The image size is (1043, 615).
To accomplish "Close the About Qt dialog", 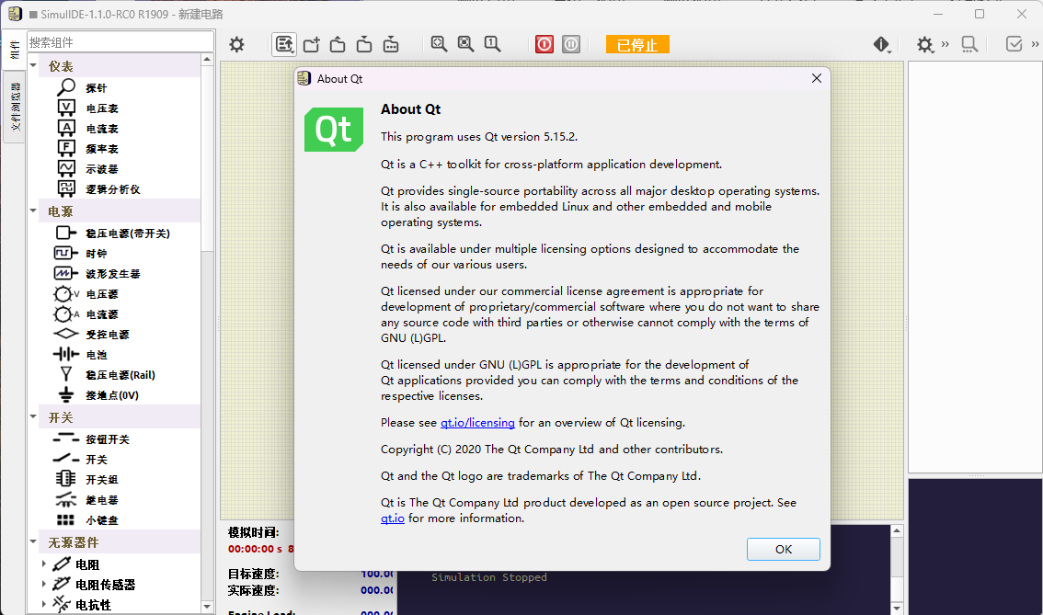I will [816, 79].
